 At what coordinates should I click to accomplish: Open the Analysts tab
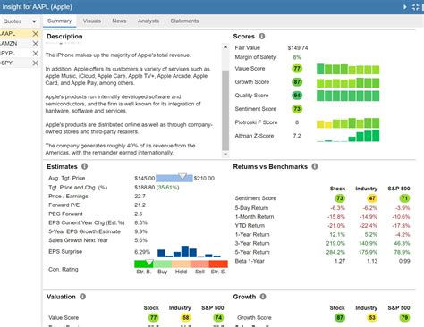[148, 21]
